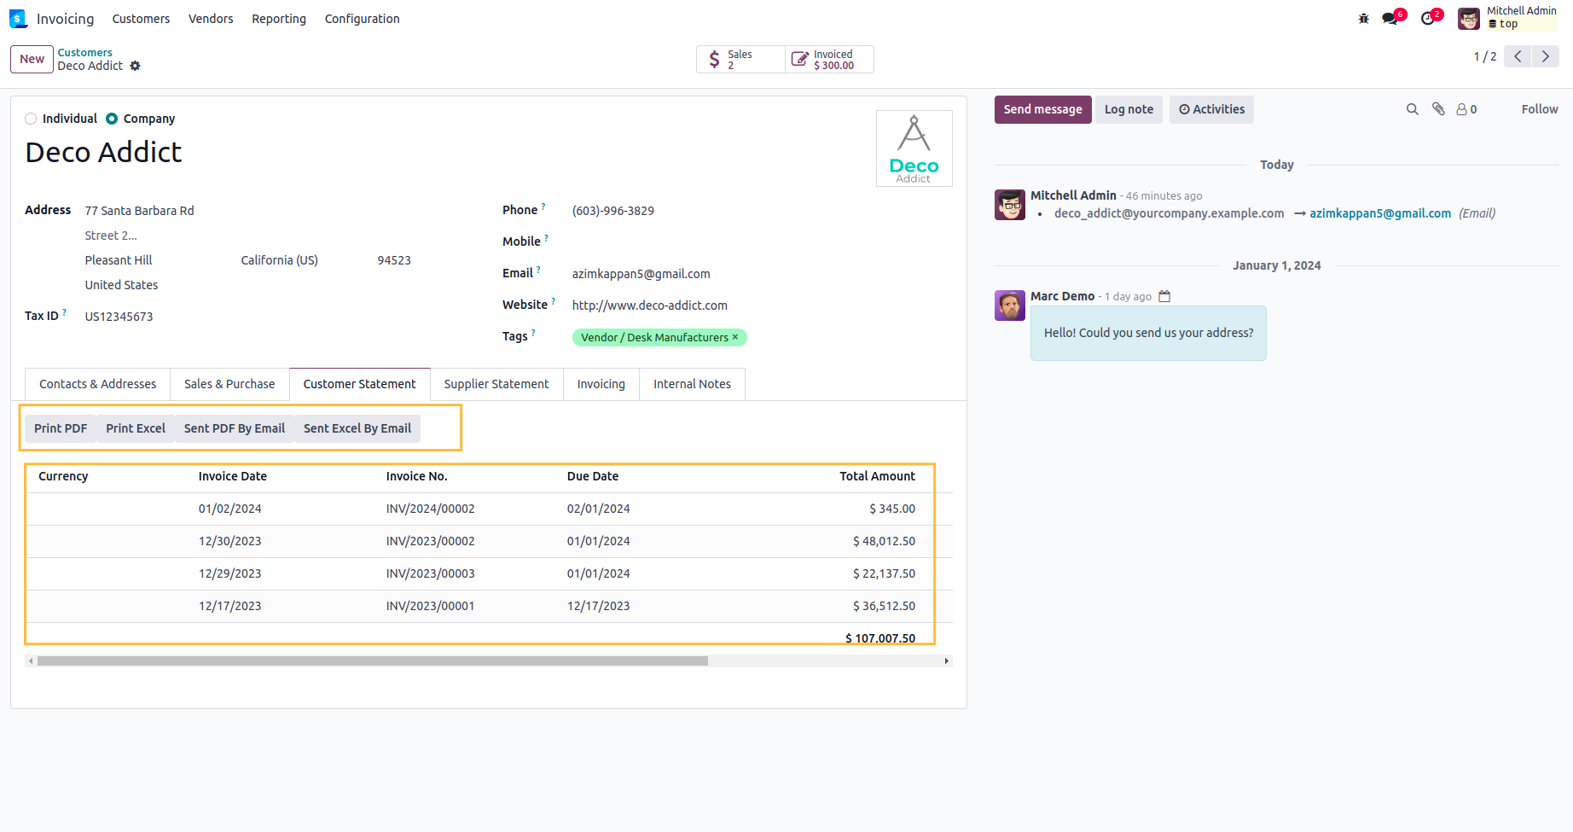Click the Phone field value

click(613, 211)
